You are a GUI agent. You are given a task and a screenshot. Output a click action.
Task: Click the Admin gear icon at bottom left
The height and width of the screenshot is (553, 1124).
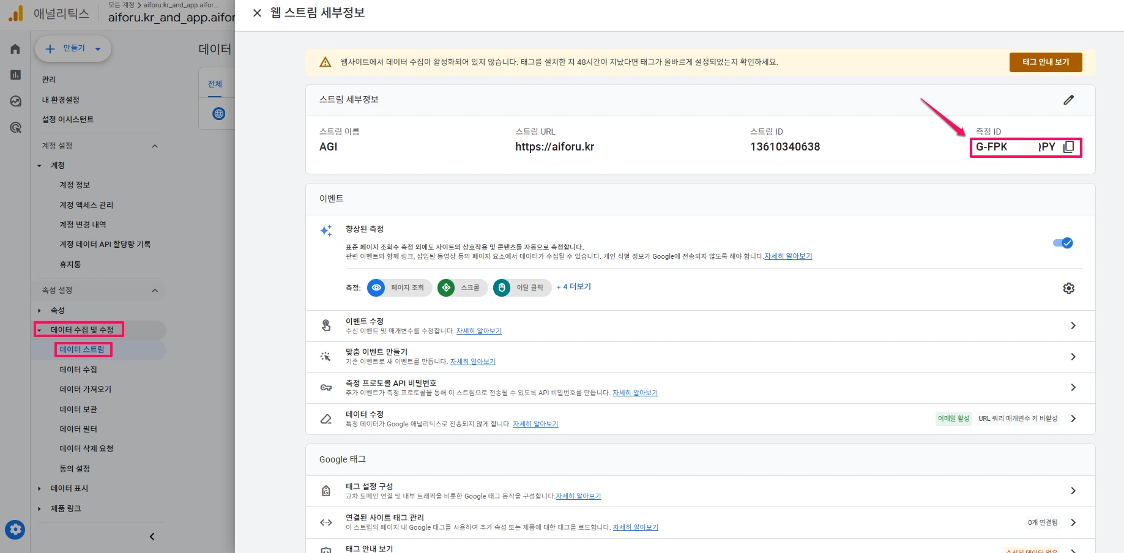(15, 529)
